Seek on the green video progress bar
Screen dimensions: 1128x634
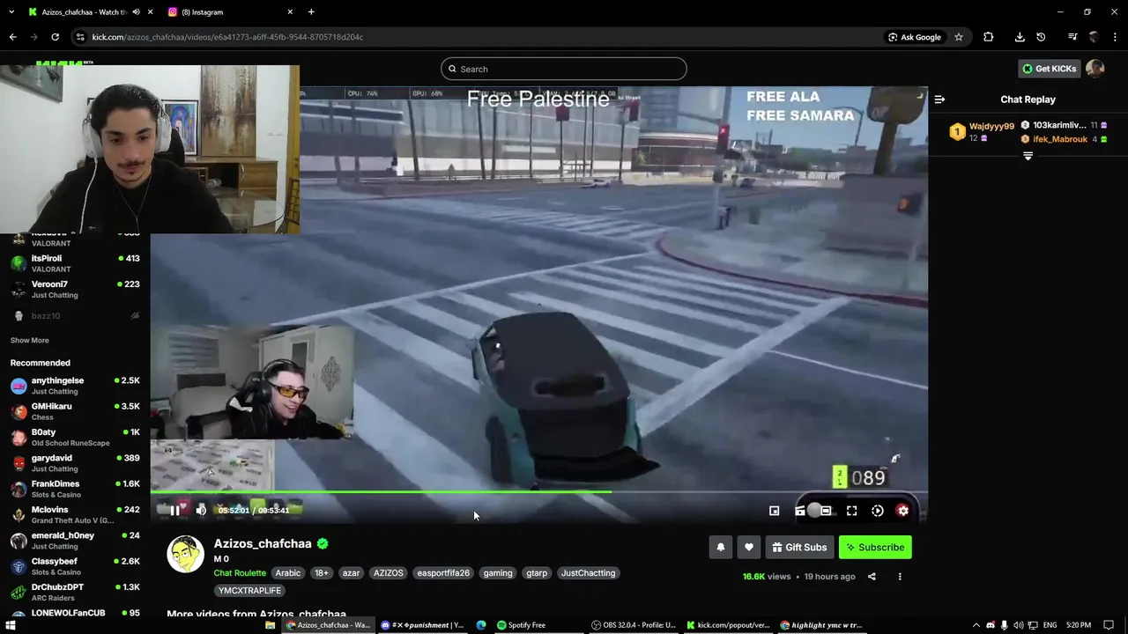tap(538, 492)
